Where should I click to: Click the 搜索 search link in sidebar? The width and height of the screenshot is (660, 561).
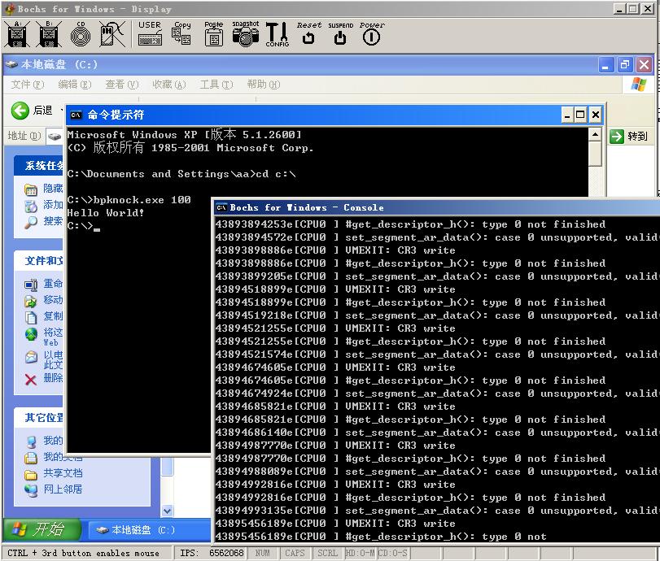pos(53,221)
